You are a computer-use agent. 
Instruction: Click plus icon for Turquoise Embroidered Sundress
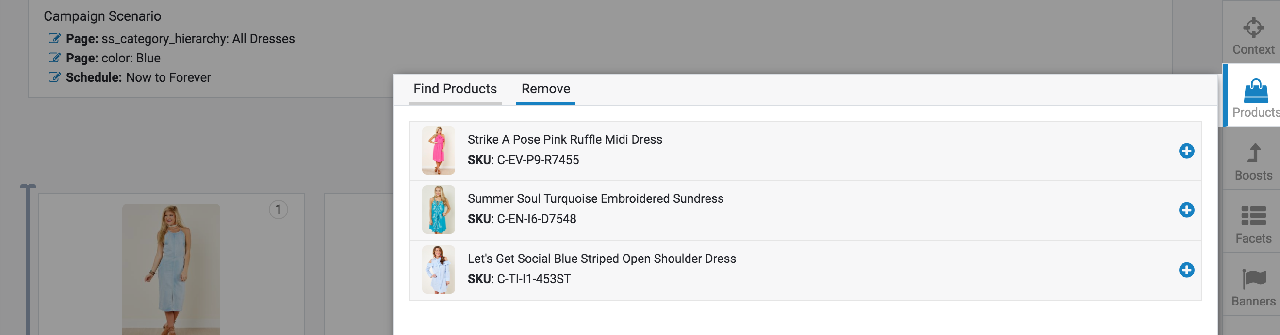click(1186, 210)
